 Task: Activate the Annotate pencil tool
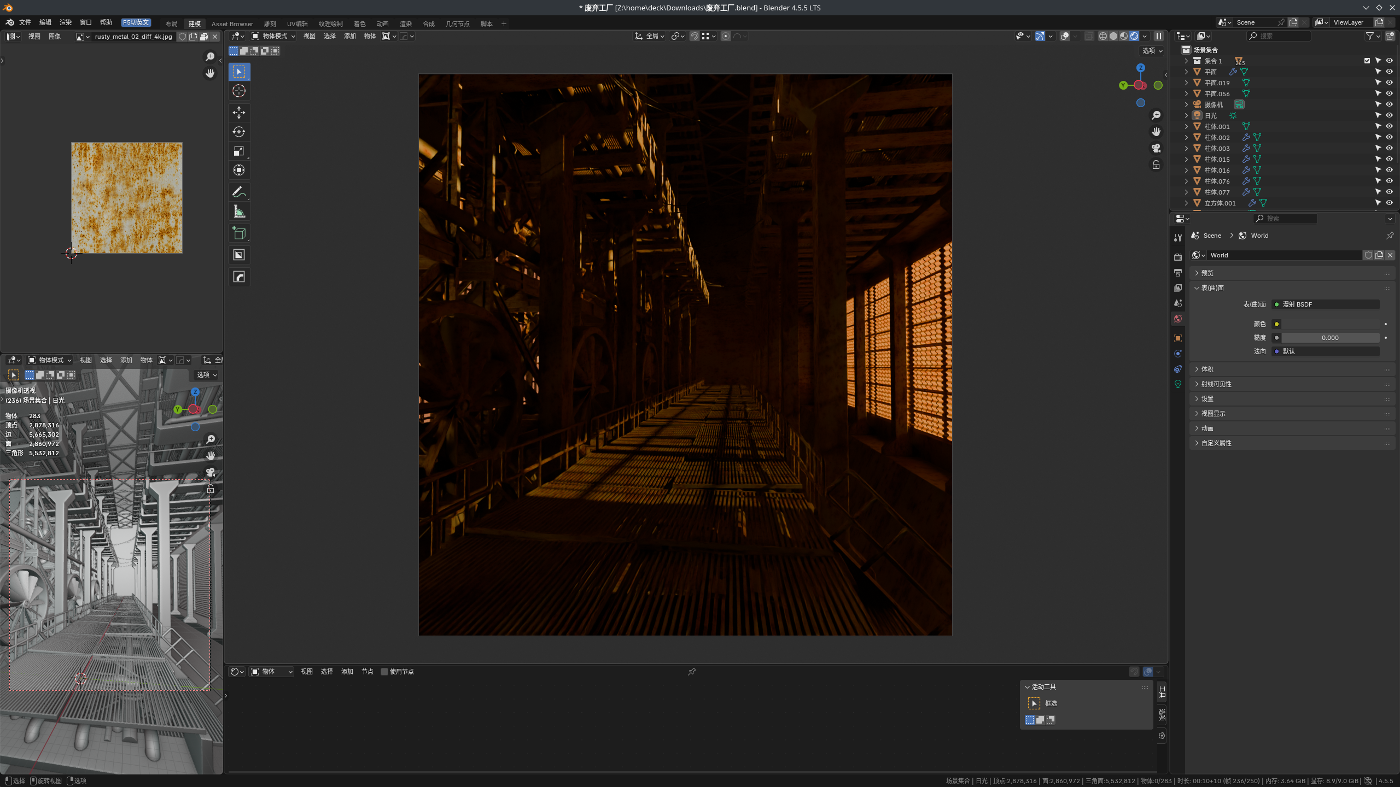point(239,192)
